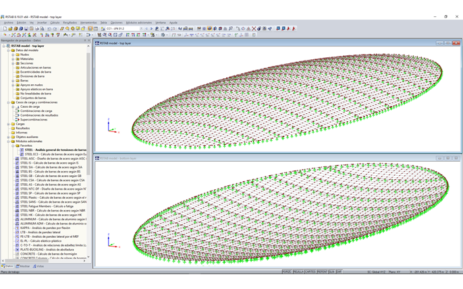
Task: Click the Materiales folder icon
Action: coord(18,59)
